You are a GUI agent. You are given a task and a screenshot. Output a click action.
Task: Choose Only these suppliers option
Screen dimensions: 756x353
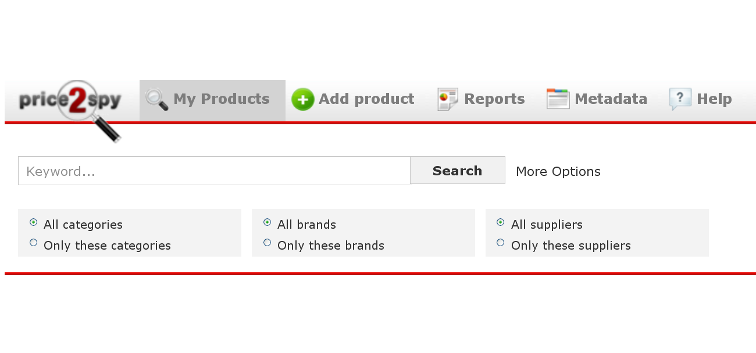coord(501,243)
